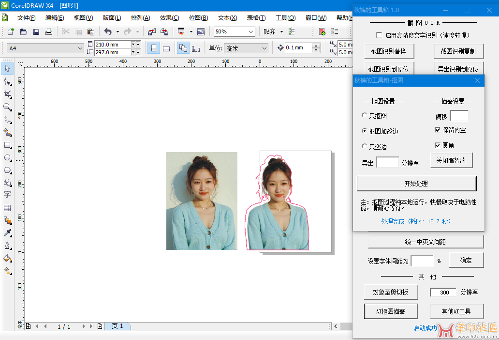Select the Zoom magnifier tool
This screenshot has width=499, height=340.
click(x=7, y=107)
